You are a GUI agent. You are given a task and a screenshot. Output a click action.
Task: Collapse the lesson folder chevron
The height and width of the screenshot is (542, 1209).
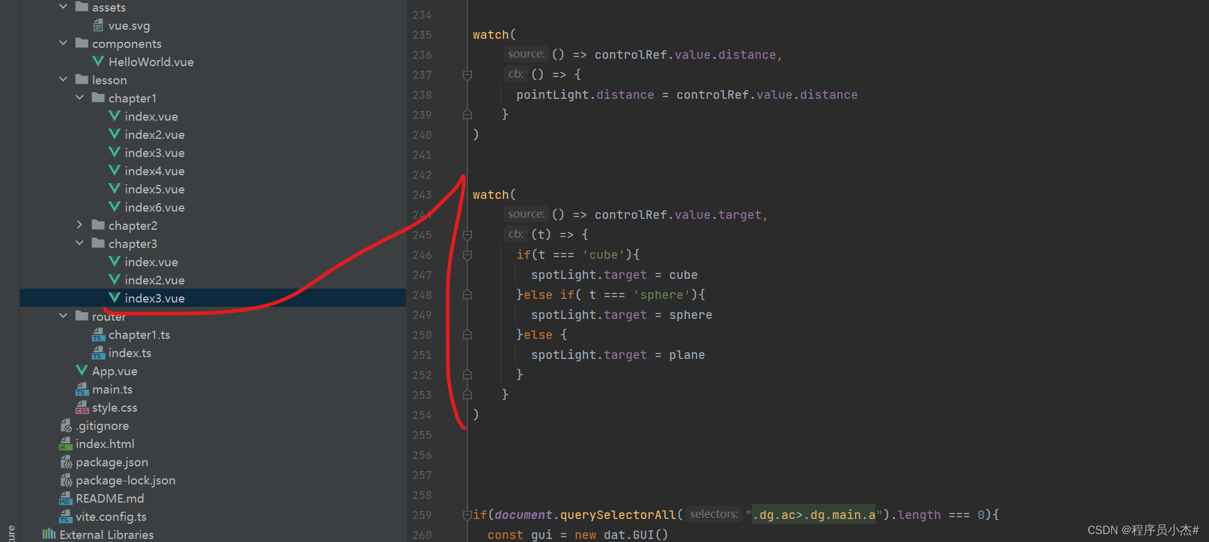(x=63, y=79)
